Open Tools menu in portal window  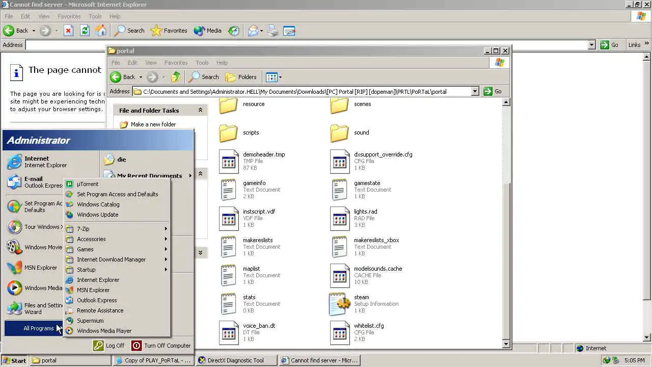coord(202,63)
